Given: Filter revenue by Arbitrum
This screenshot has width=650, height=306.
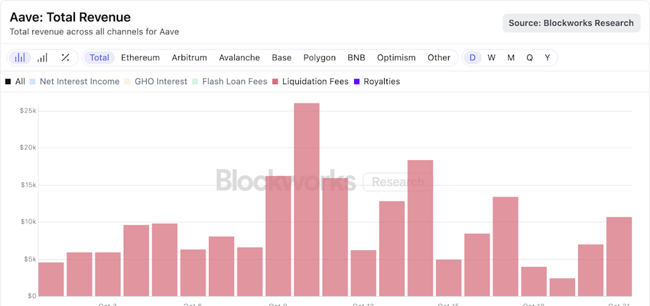Looking at the screenshot, I should click(x=189, y=58).
